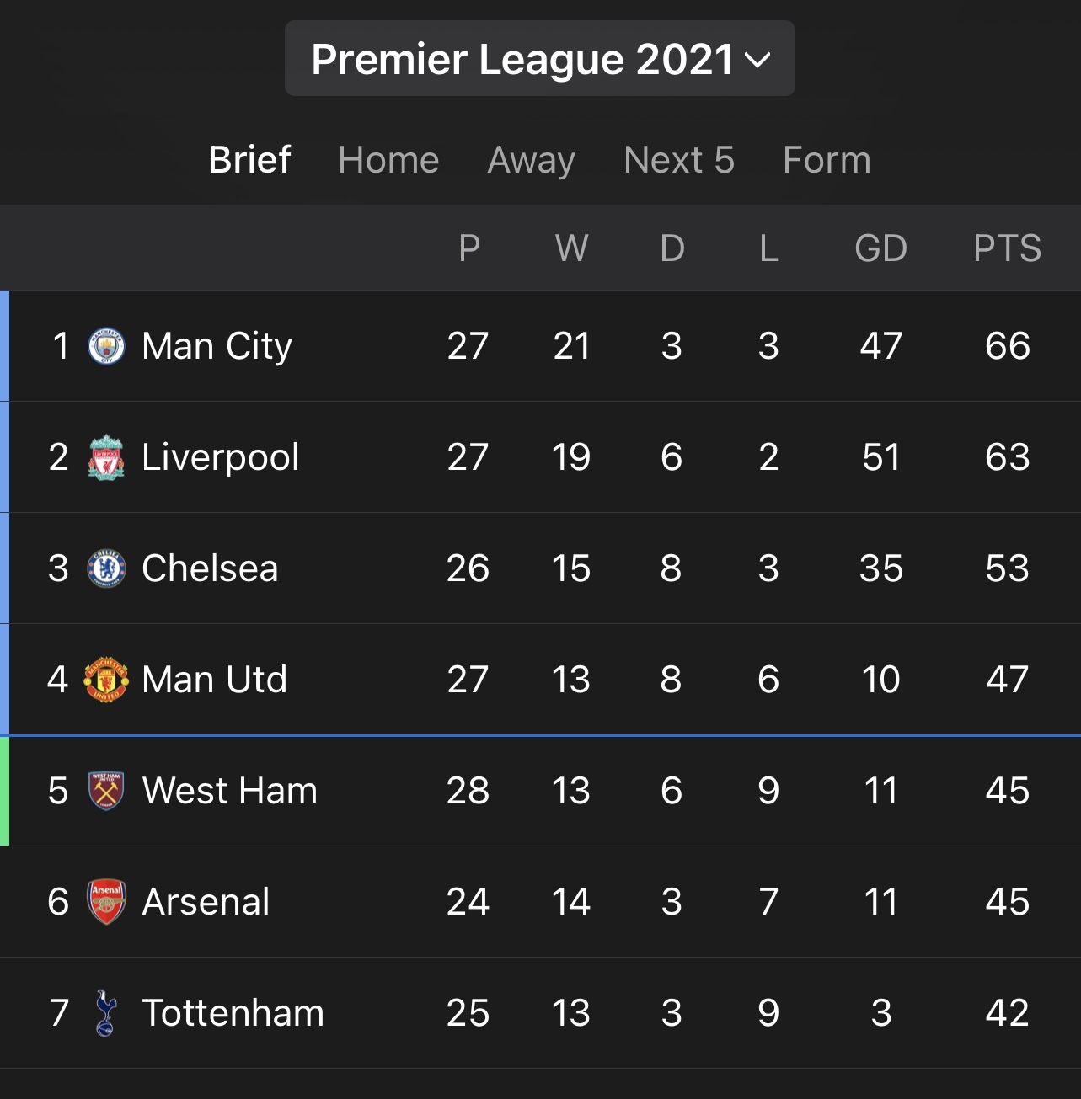Switch to the Away tab
This screenshot has height=1099, width=1081.
click(531, 159)
